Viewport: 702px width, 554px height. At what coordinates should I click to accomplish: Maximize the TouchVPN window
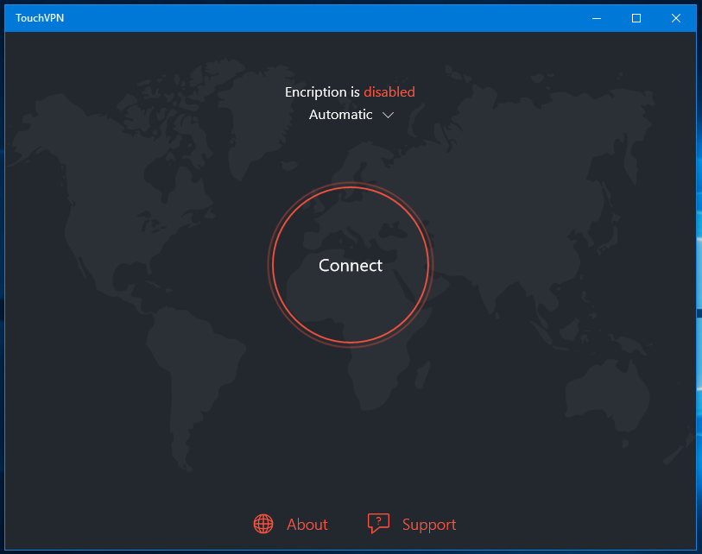tap(636, 18)
